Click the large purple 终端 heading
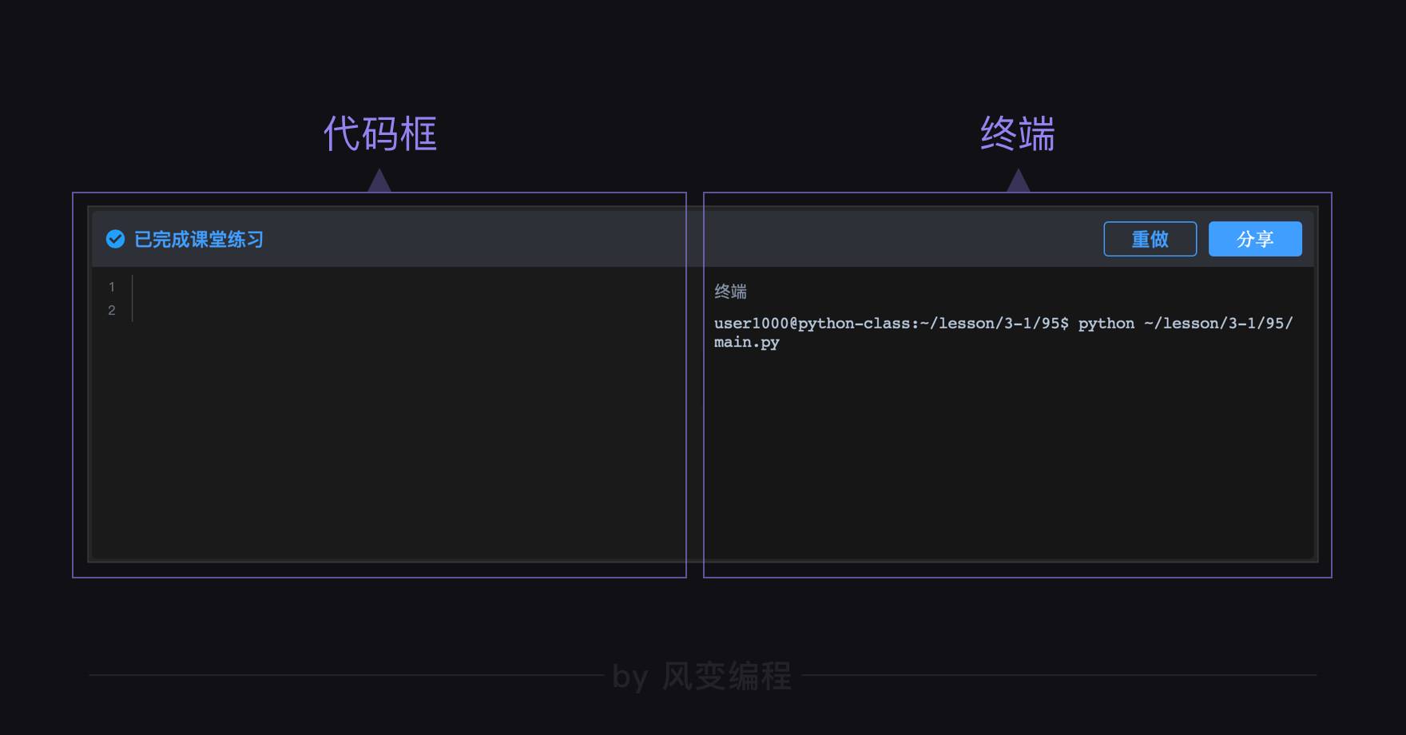Image resolution: width=1406 pixels, height=735 pixels. coord(1017,133)
